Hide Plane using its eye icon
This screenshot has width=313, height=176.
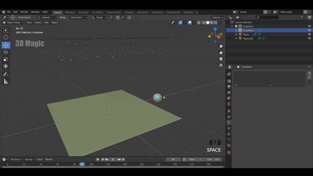(x=309, y=34)
